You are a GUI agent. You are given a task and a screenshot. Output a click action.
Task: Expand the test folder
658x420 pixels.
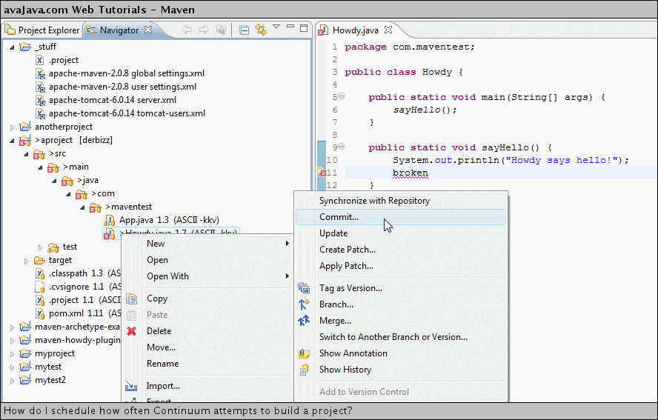click(40, 247)
